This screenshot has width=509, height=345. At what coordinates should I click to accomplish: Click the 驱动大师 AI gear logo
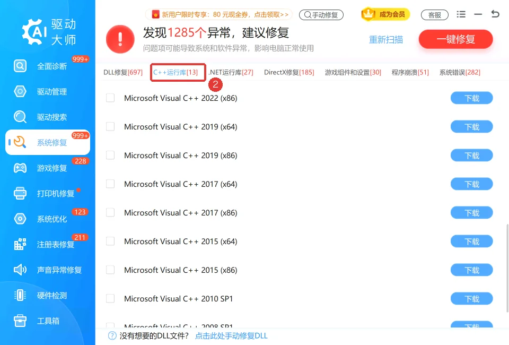34,31
